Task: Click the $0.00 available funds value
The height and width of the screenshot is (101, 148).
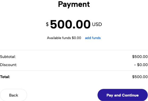Action: click(77, 38)
